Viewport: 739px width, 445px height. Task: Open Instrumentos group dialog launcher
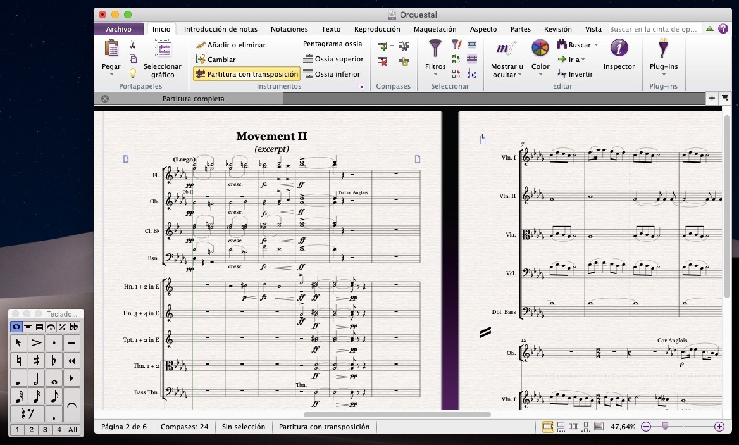click(361, 86)
